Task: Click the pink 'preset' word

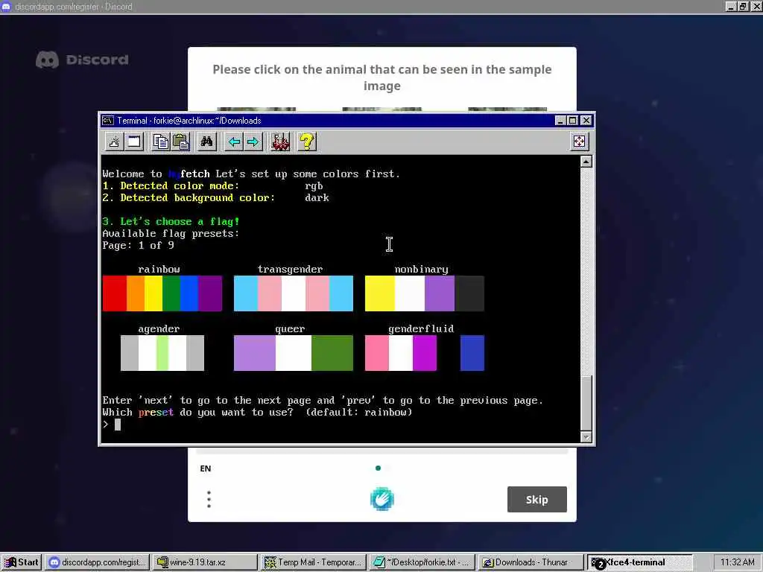Action: pos(156,413)
